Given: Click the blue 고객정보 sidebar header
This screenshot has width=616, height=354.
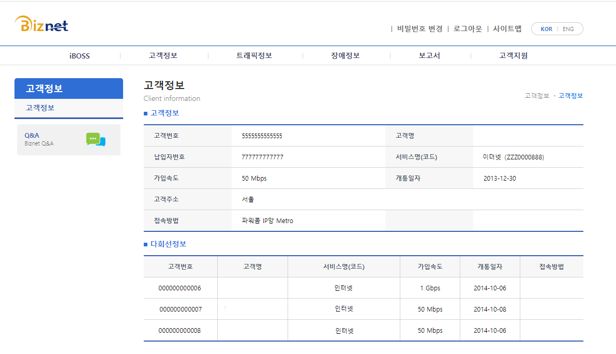Looking at the screenshot, I should (x=69, y=89).
